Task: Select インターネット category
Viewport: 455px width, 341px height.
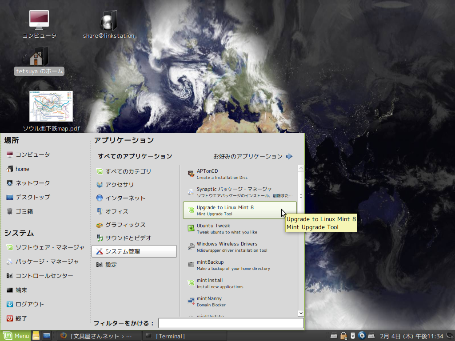Action: click(x=134, y=198)
